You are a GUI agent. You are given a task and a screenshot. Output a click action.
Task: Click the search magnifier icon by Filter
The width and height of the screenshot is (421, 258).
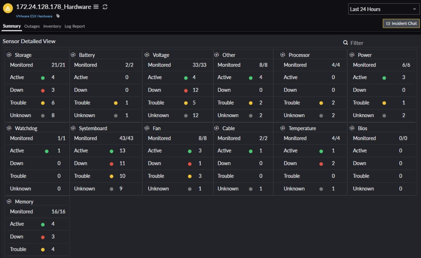346,43
